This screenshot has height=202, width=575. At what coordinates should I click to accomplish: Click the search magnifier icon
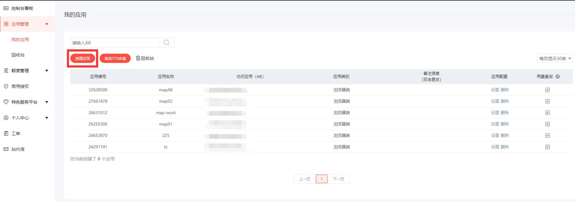[x=167, y=43]
